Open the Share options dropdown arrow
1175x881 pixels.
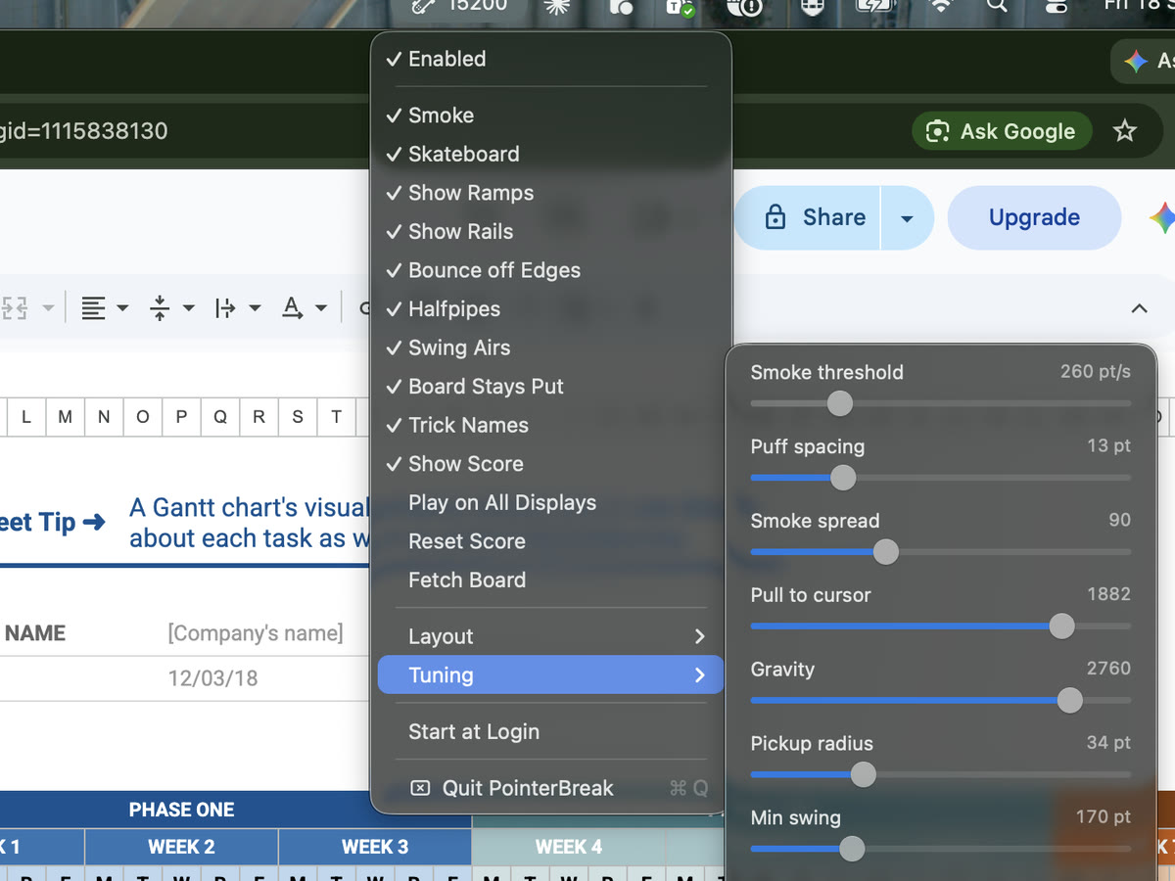pos(908,217)
